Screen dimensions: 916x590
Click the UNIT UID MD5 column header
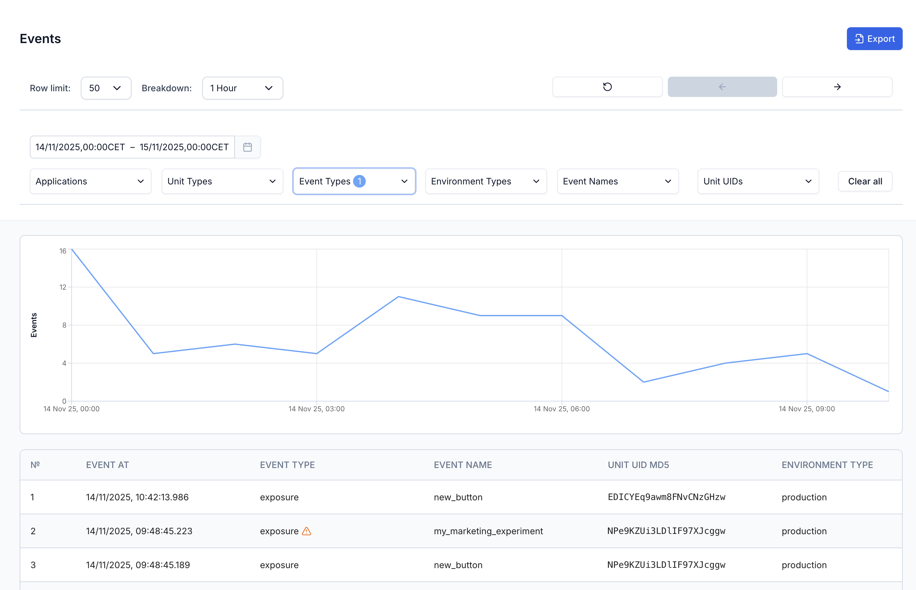[x=638, y=465]
